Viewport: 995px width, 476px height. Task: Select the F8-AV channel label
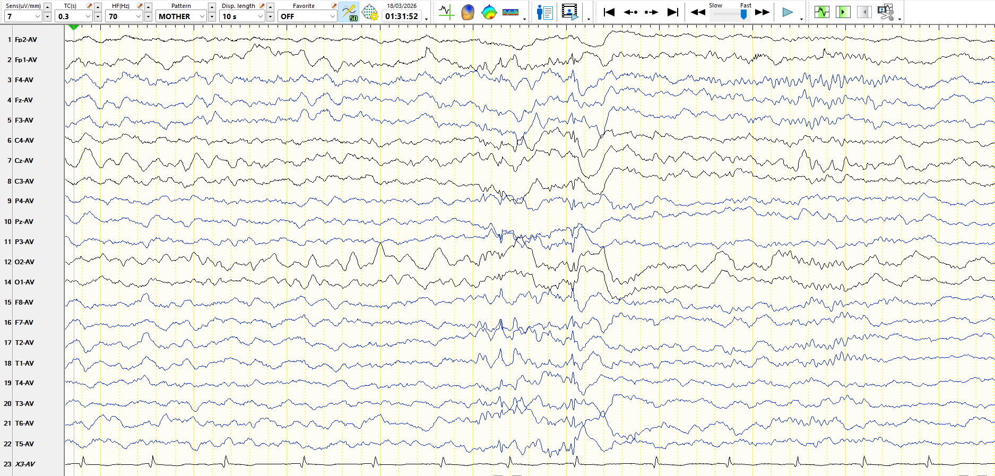[24, 302]
